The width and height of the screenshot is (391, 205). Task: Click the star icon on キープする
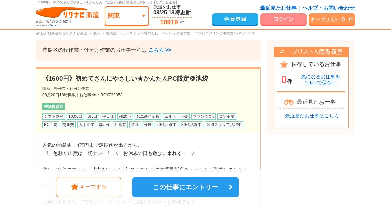(x=75, y=187)
